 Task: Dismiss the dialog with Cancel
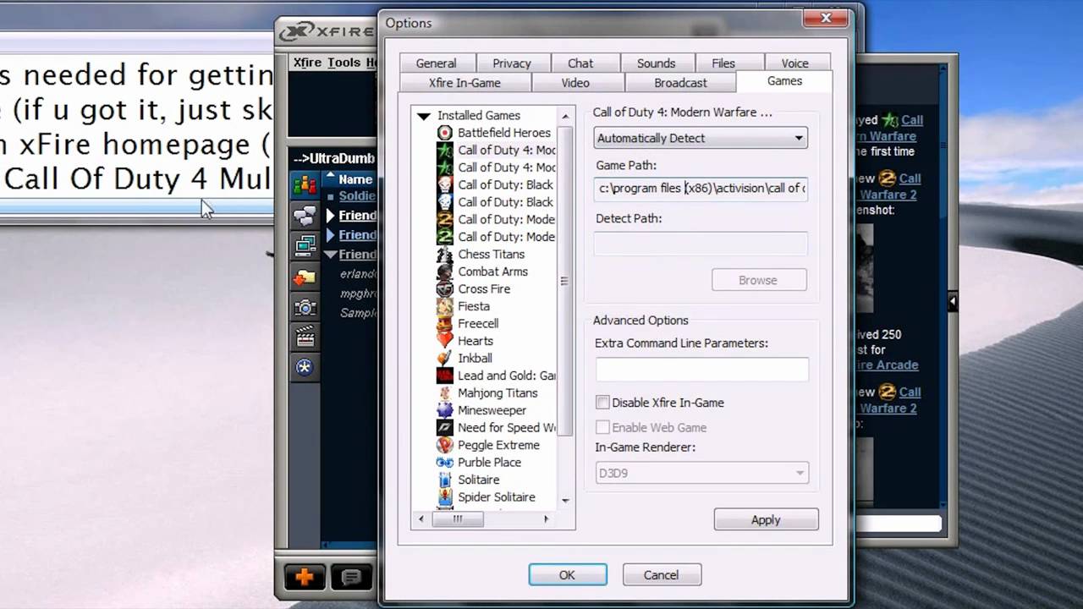[661, 575]
